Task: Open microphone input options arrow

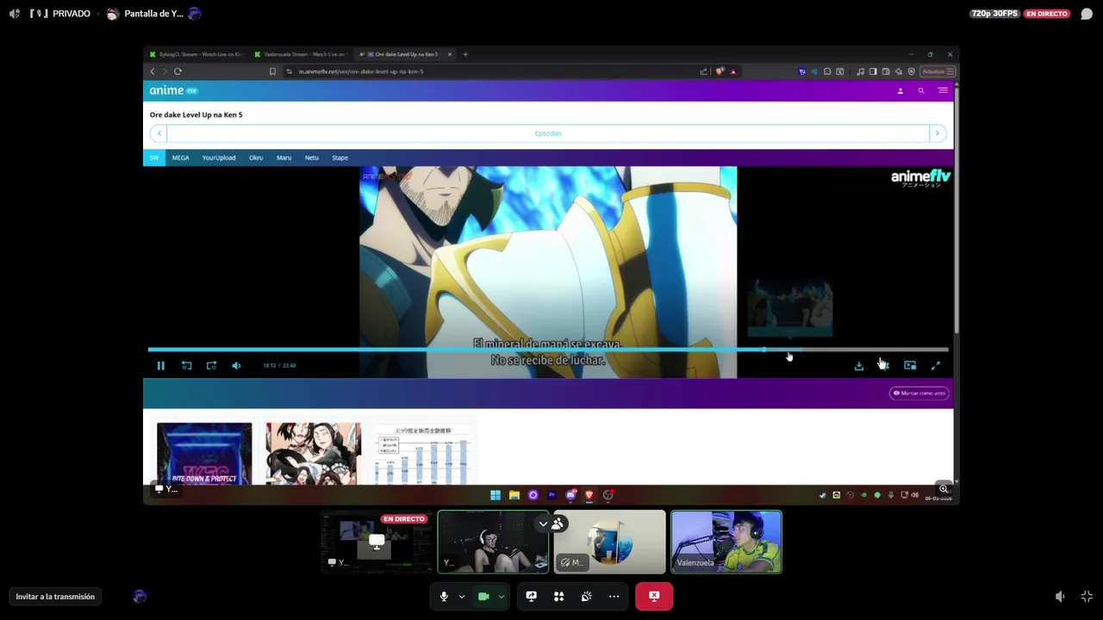Action: point(461,596)
